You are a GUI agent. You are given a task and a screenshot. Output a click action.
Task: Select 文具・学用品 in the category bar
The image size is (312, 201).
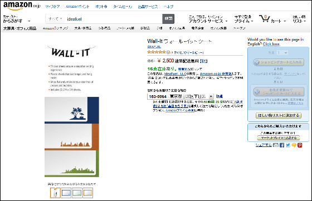83,28
